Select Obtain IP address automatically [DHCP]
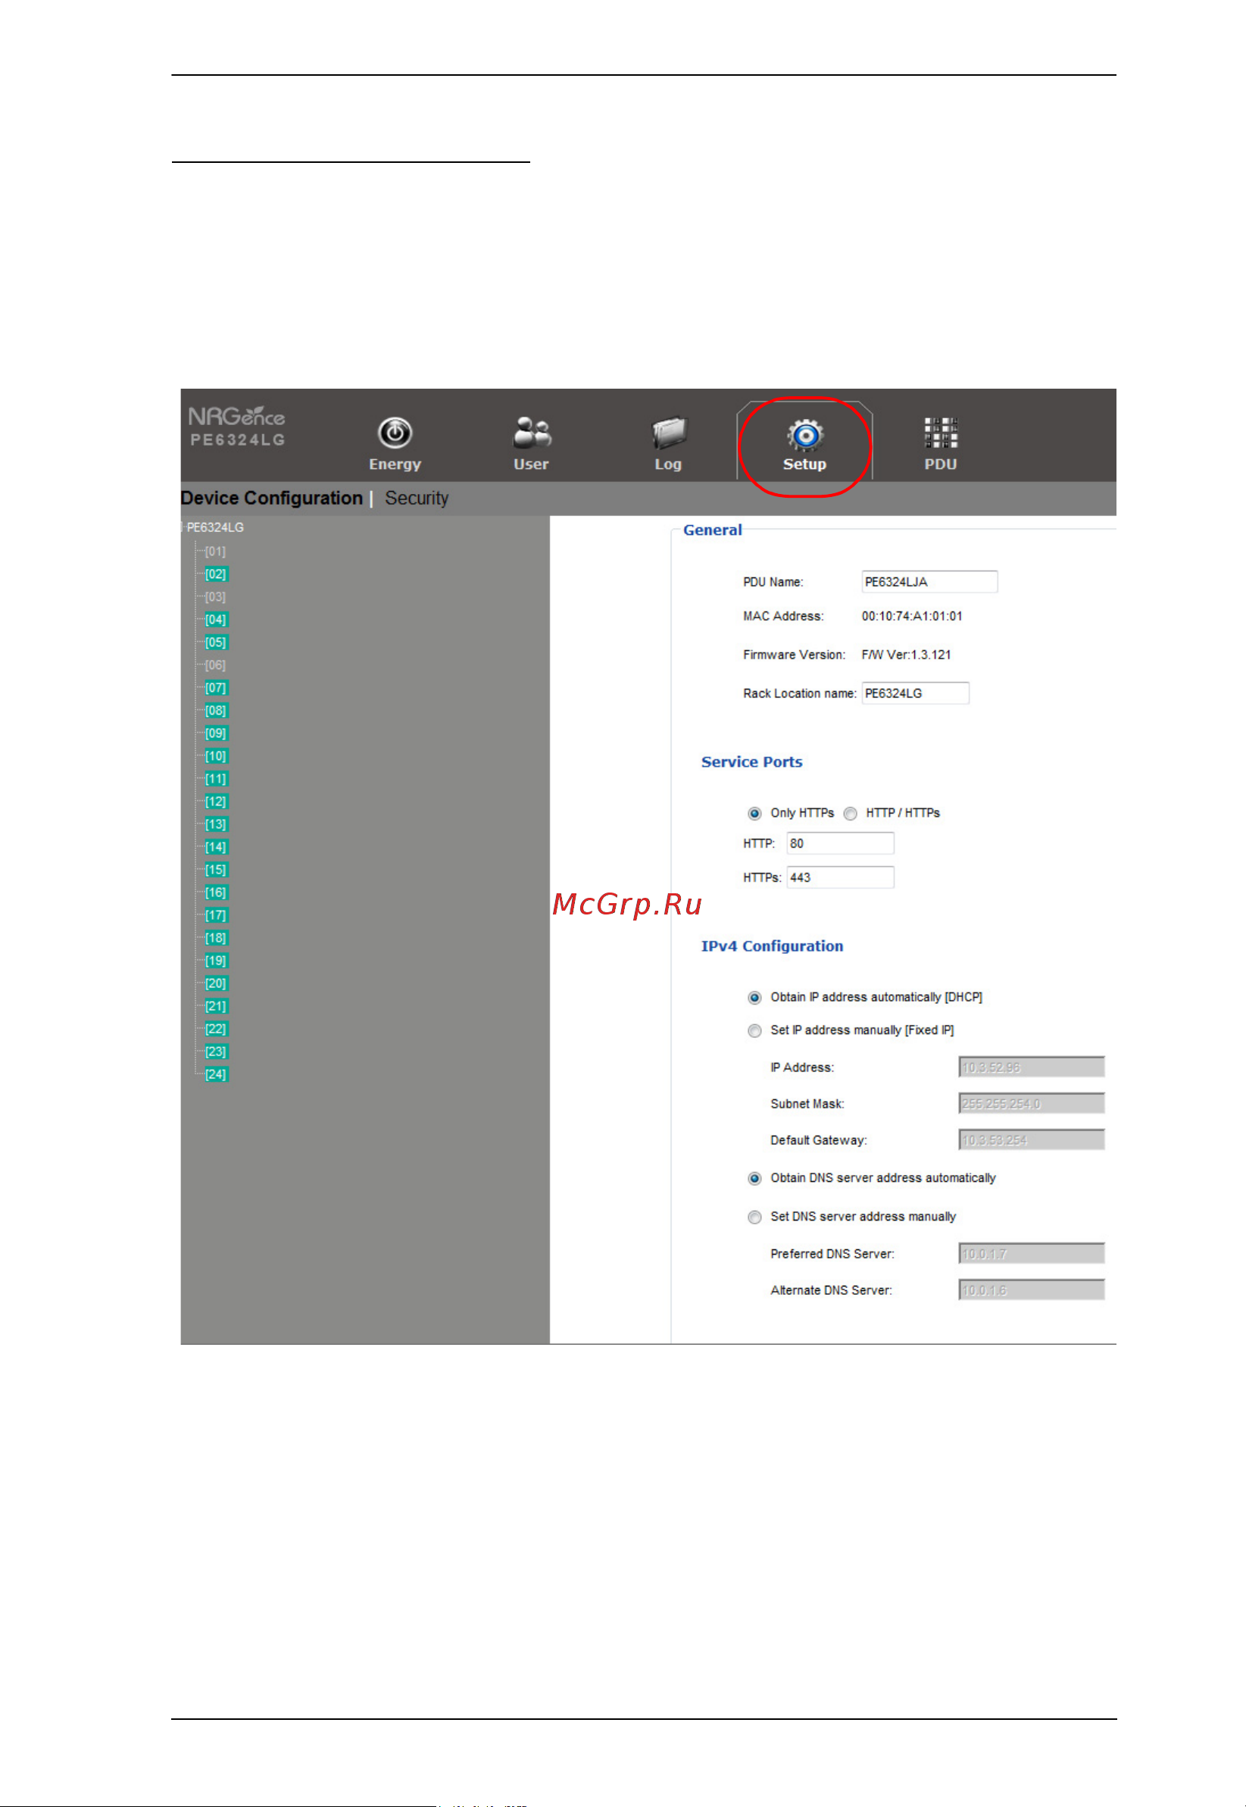This screenshot has width=1246, height=1807. click(x=754, y=998)
